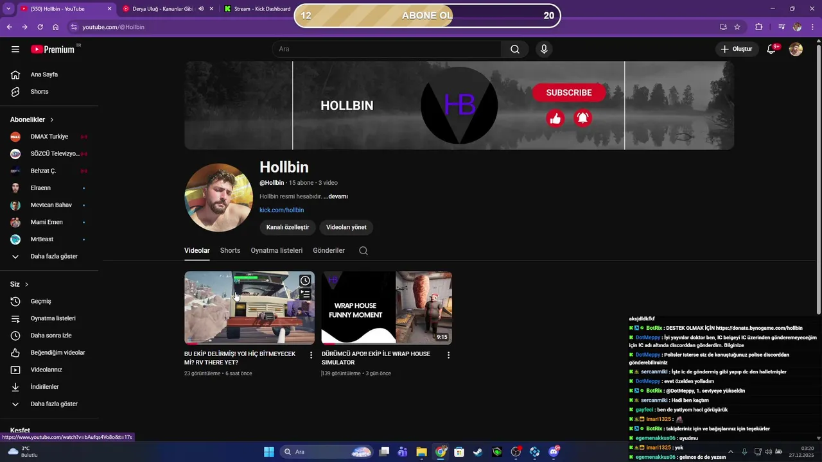Click Kanalı özelleştir button

[x=288, y=227]
